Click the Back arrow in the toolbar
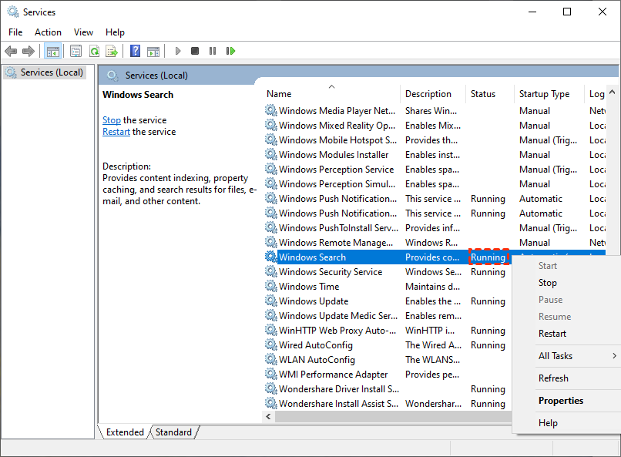The image size is (621, 457). pyautogui.click(x=11, y=51)
